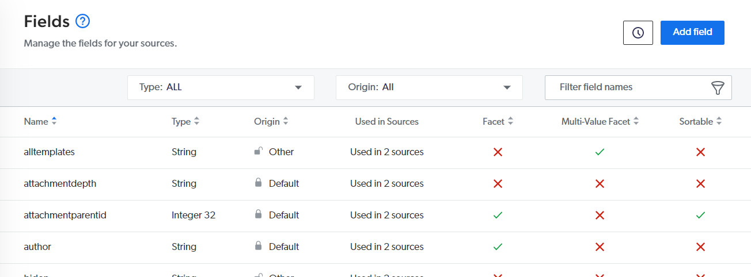Sort the table by Type column
Image resolution: width=751 pixels, height=277 pixels.
[x=185, y=121]
